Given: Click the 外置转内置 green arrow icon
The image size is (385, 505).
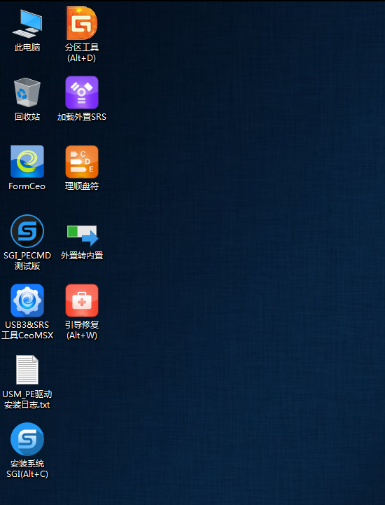Looking at the screenshot, I should [83, 235].
